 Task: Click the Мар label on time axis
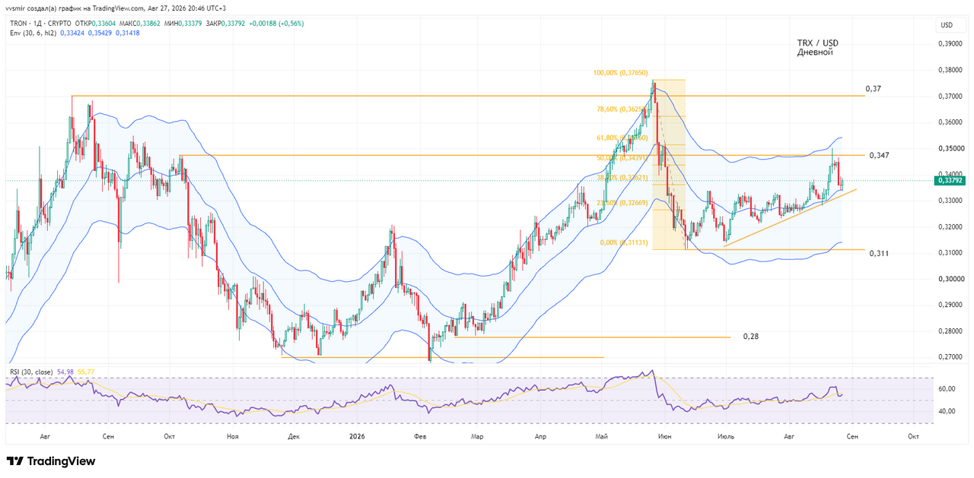click(477, 437)
